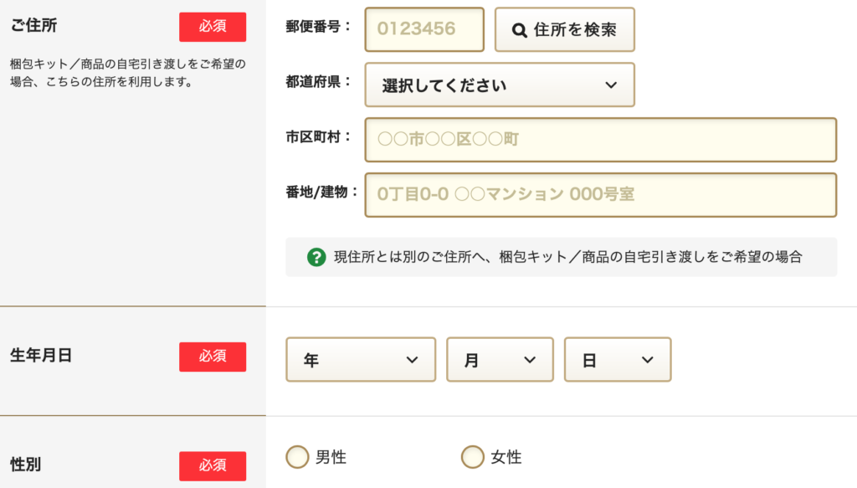
Task: Choose the 男性 label text
Action: tap(331, 457)
